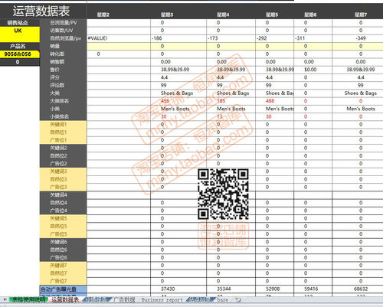Click the sheet tab scroll arrow

point(5,299)
